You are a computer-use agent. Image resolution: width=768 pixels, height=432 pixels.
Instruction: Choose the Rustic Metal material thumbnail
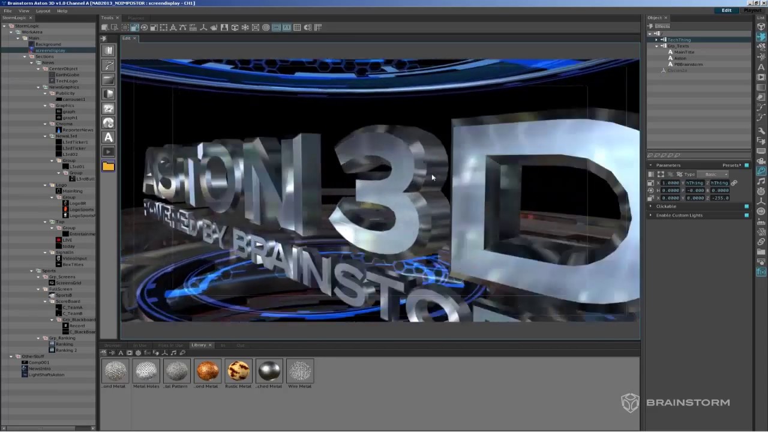(238, 371)
